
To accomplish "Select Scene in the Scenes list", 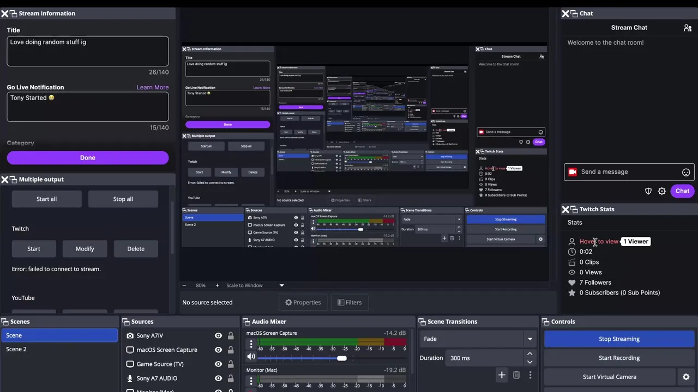I will pyautogui.click(x=59, y=335).
